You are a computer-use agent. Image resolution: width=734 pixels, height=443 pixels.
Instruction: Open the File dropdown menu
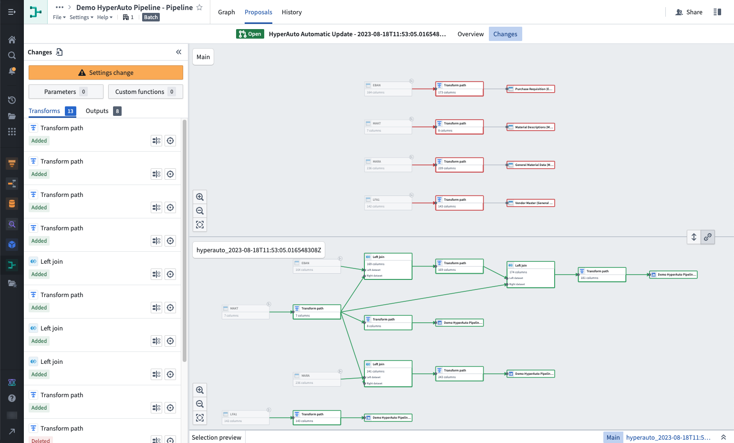click(x=59, y=17)
